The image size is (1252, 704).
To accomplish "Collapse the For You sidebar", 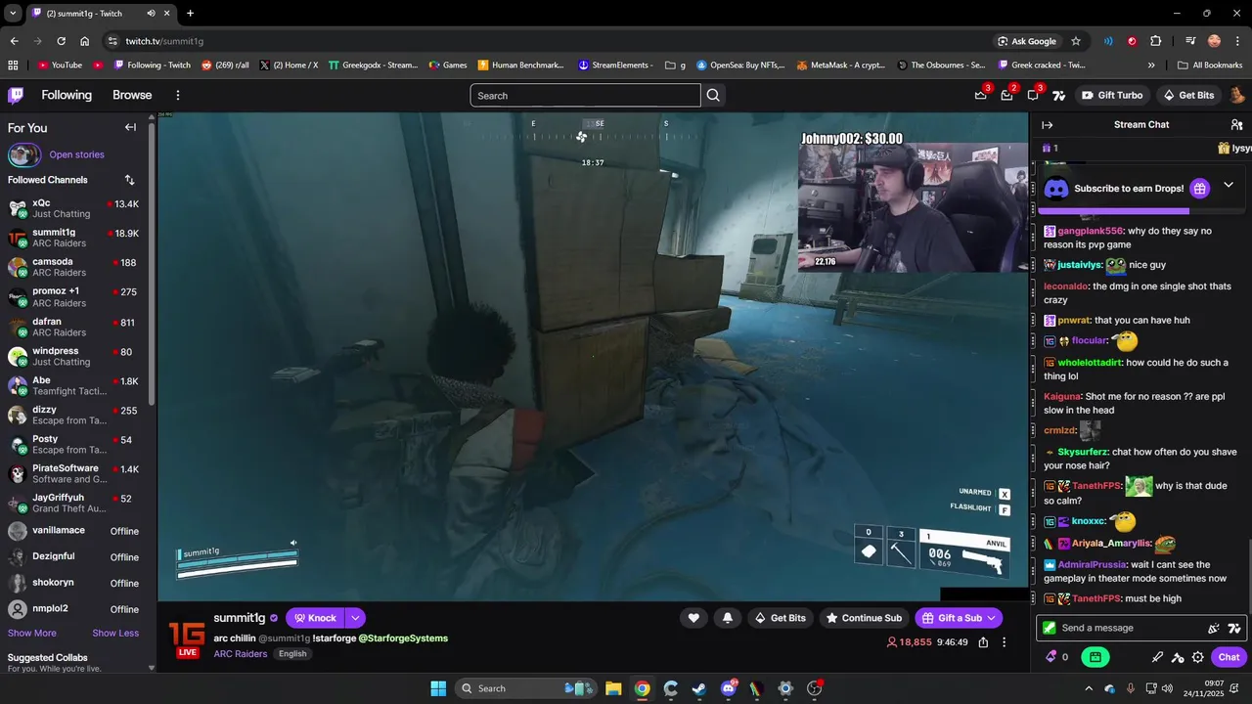I will (130, 127).
